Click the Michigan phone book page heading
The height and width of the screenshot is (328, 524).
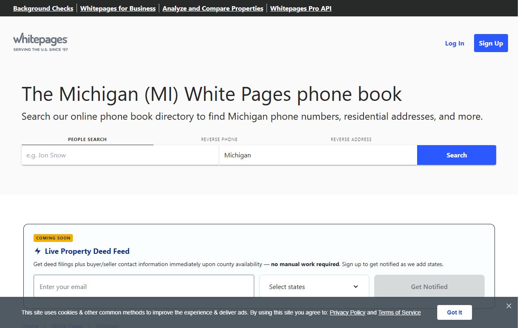[x=212, y=94]
